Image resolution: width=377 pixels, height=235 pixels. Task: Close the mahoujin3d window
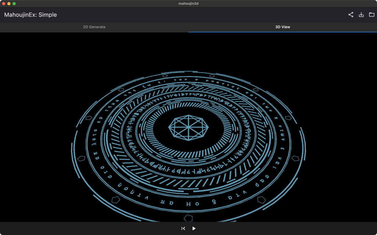(4, 4)
